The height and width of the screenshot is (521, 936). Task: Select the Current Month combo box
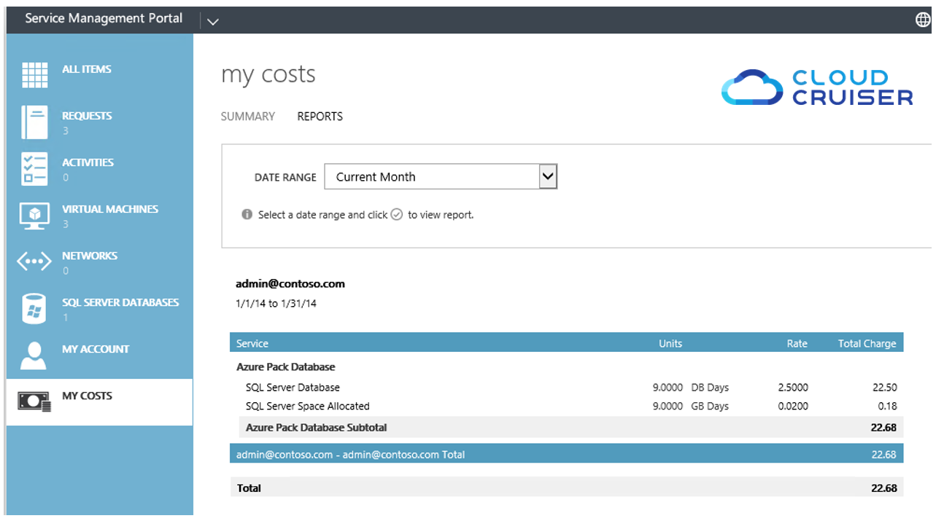pos(441,176)
